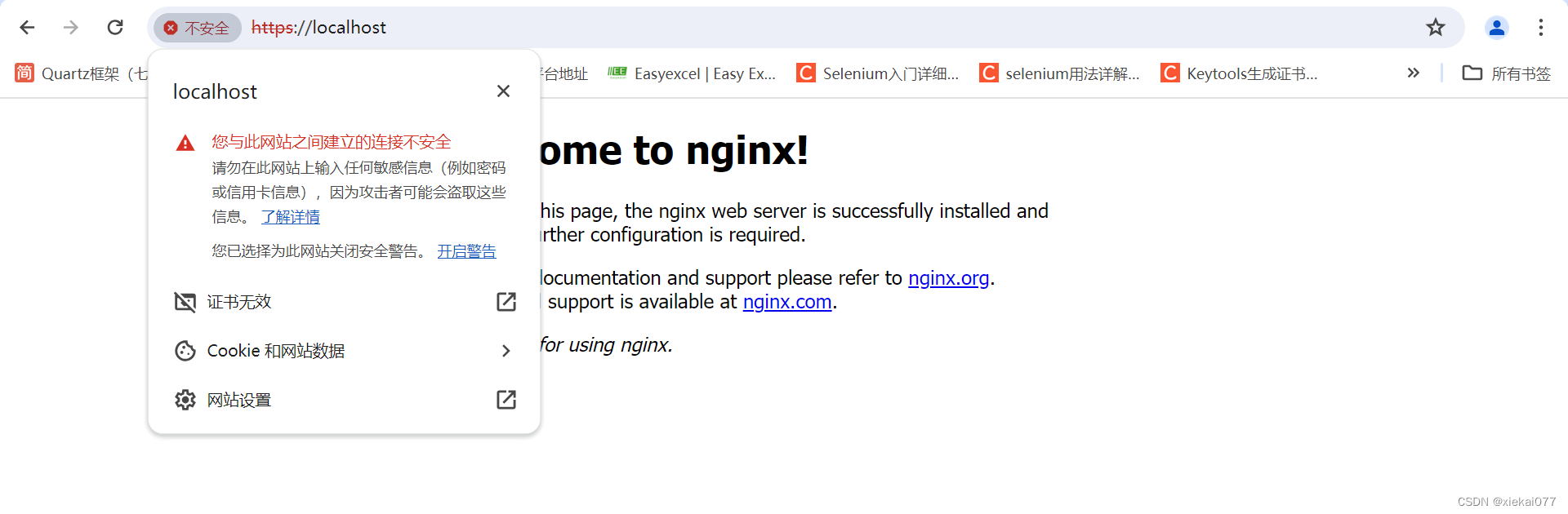Click the 开启警告 link

(466, 251)
